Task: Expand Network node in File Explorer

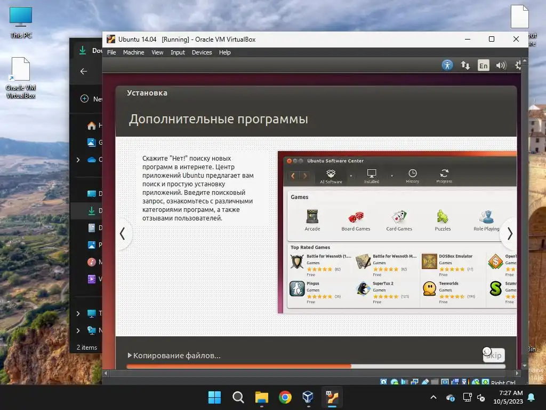Action: [x=78, y=330]
